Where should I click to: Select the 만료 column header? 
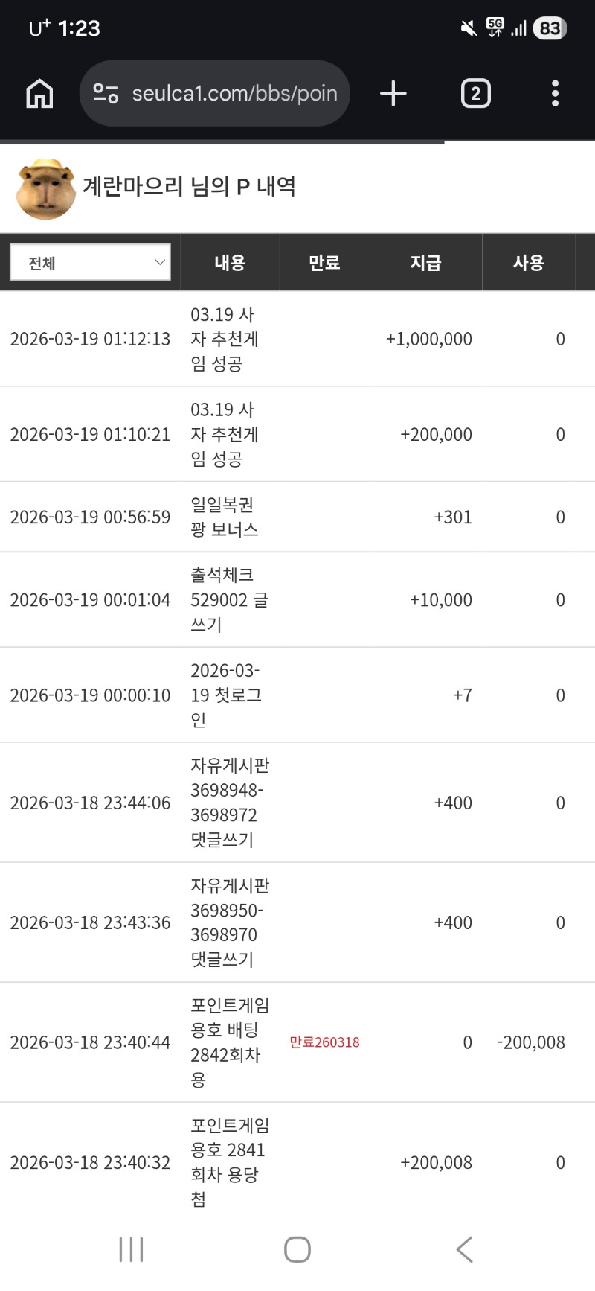(324, 263)
